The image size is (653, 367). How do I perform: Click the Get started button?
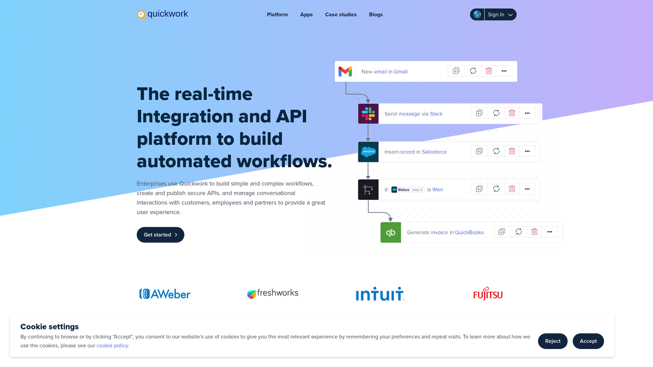pos(160,235)
